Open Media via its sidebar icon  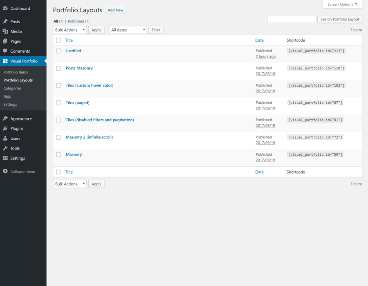click(5, 31)
